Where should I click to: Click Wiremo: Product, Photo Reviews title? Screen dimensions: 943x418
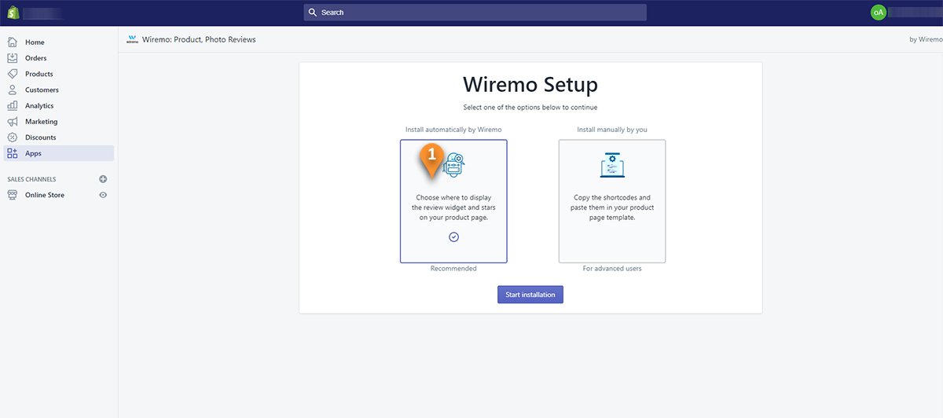[199, 39]
